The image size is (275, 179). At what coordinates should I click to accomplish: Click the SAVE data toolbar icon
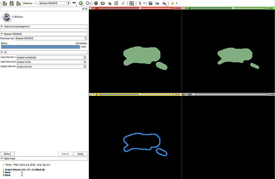19,3
